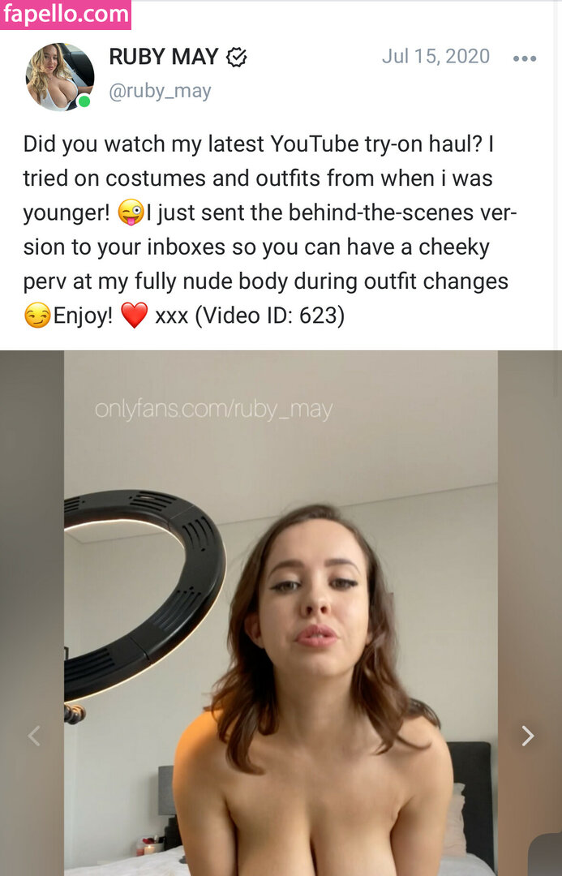Select the Video ID: 623 text
The width and height of the screenshot is (562, 876).
pyautogui.click(x=270, y=316)
